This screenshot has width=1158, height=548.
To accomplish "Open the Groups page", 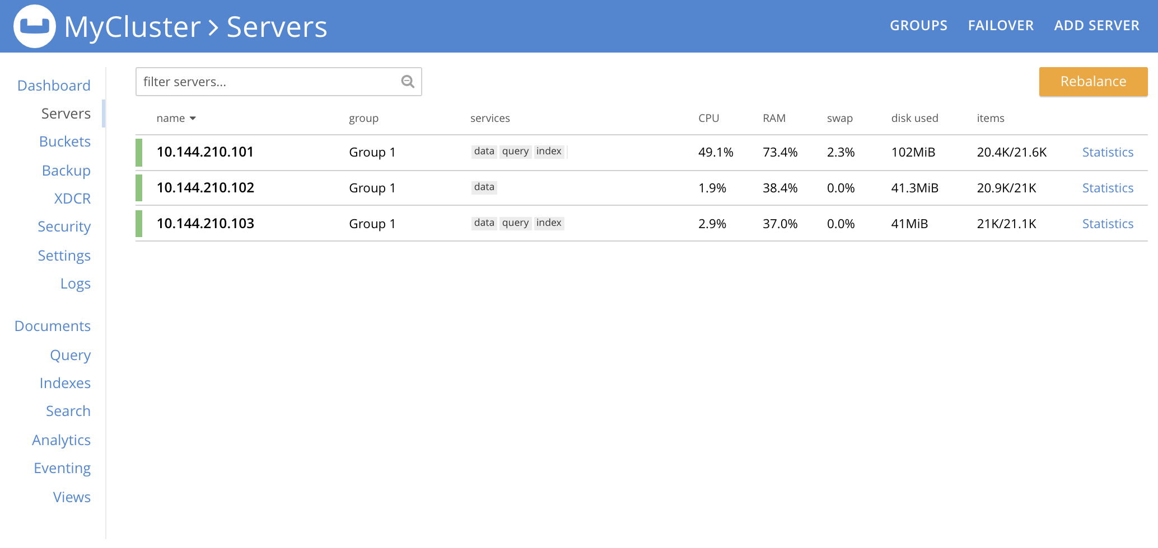I will pyautogui.click(x=918, y=26).
